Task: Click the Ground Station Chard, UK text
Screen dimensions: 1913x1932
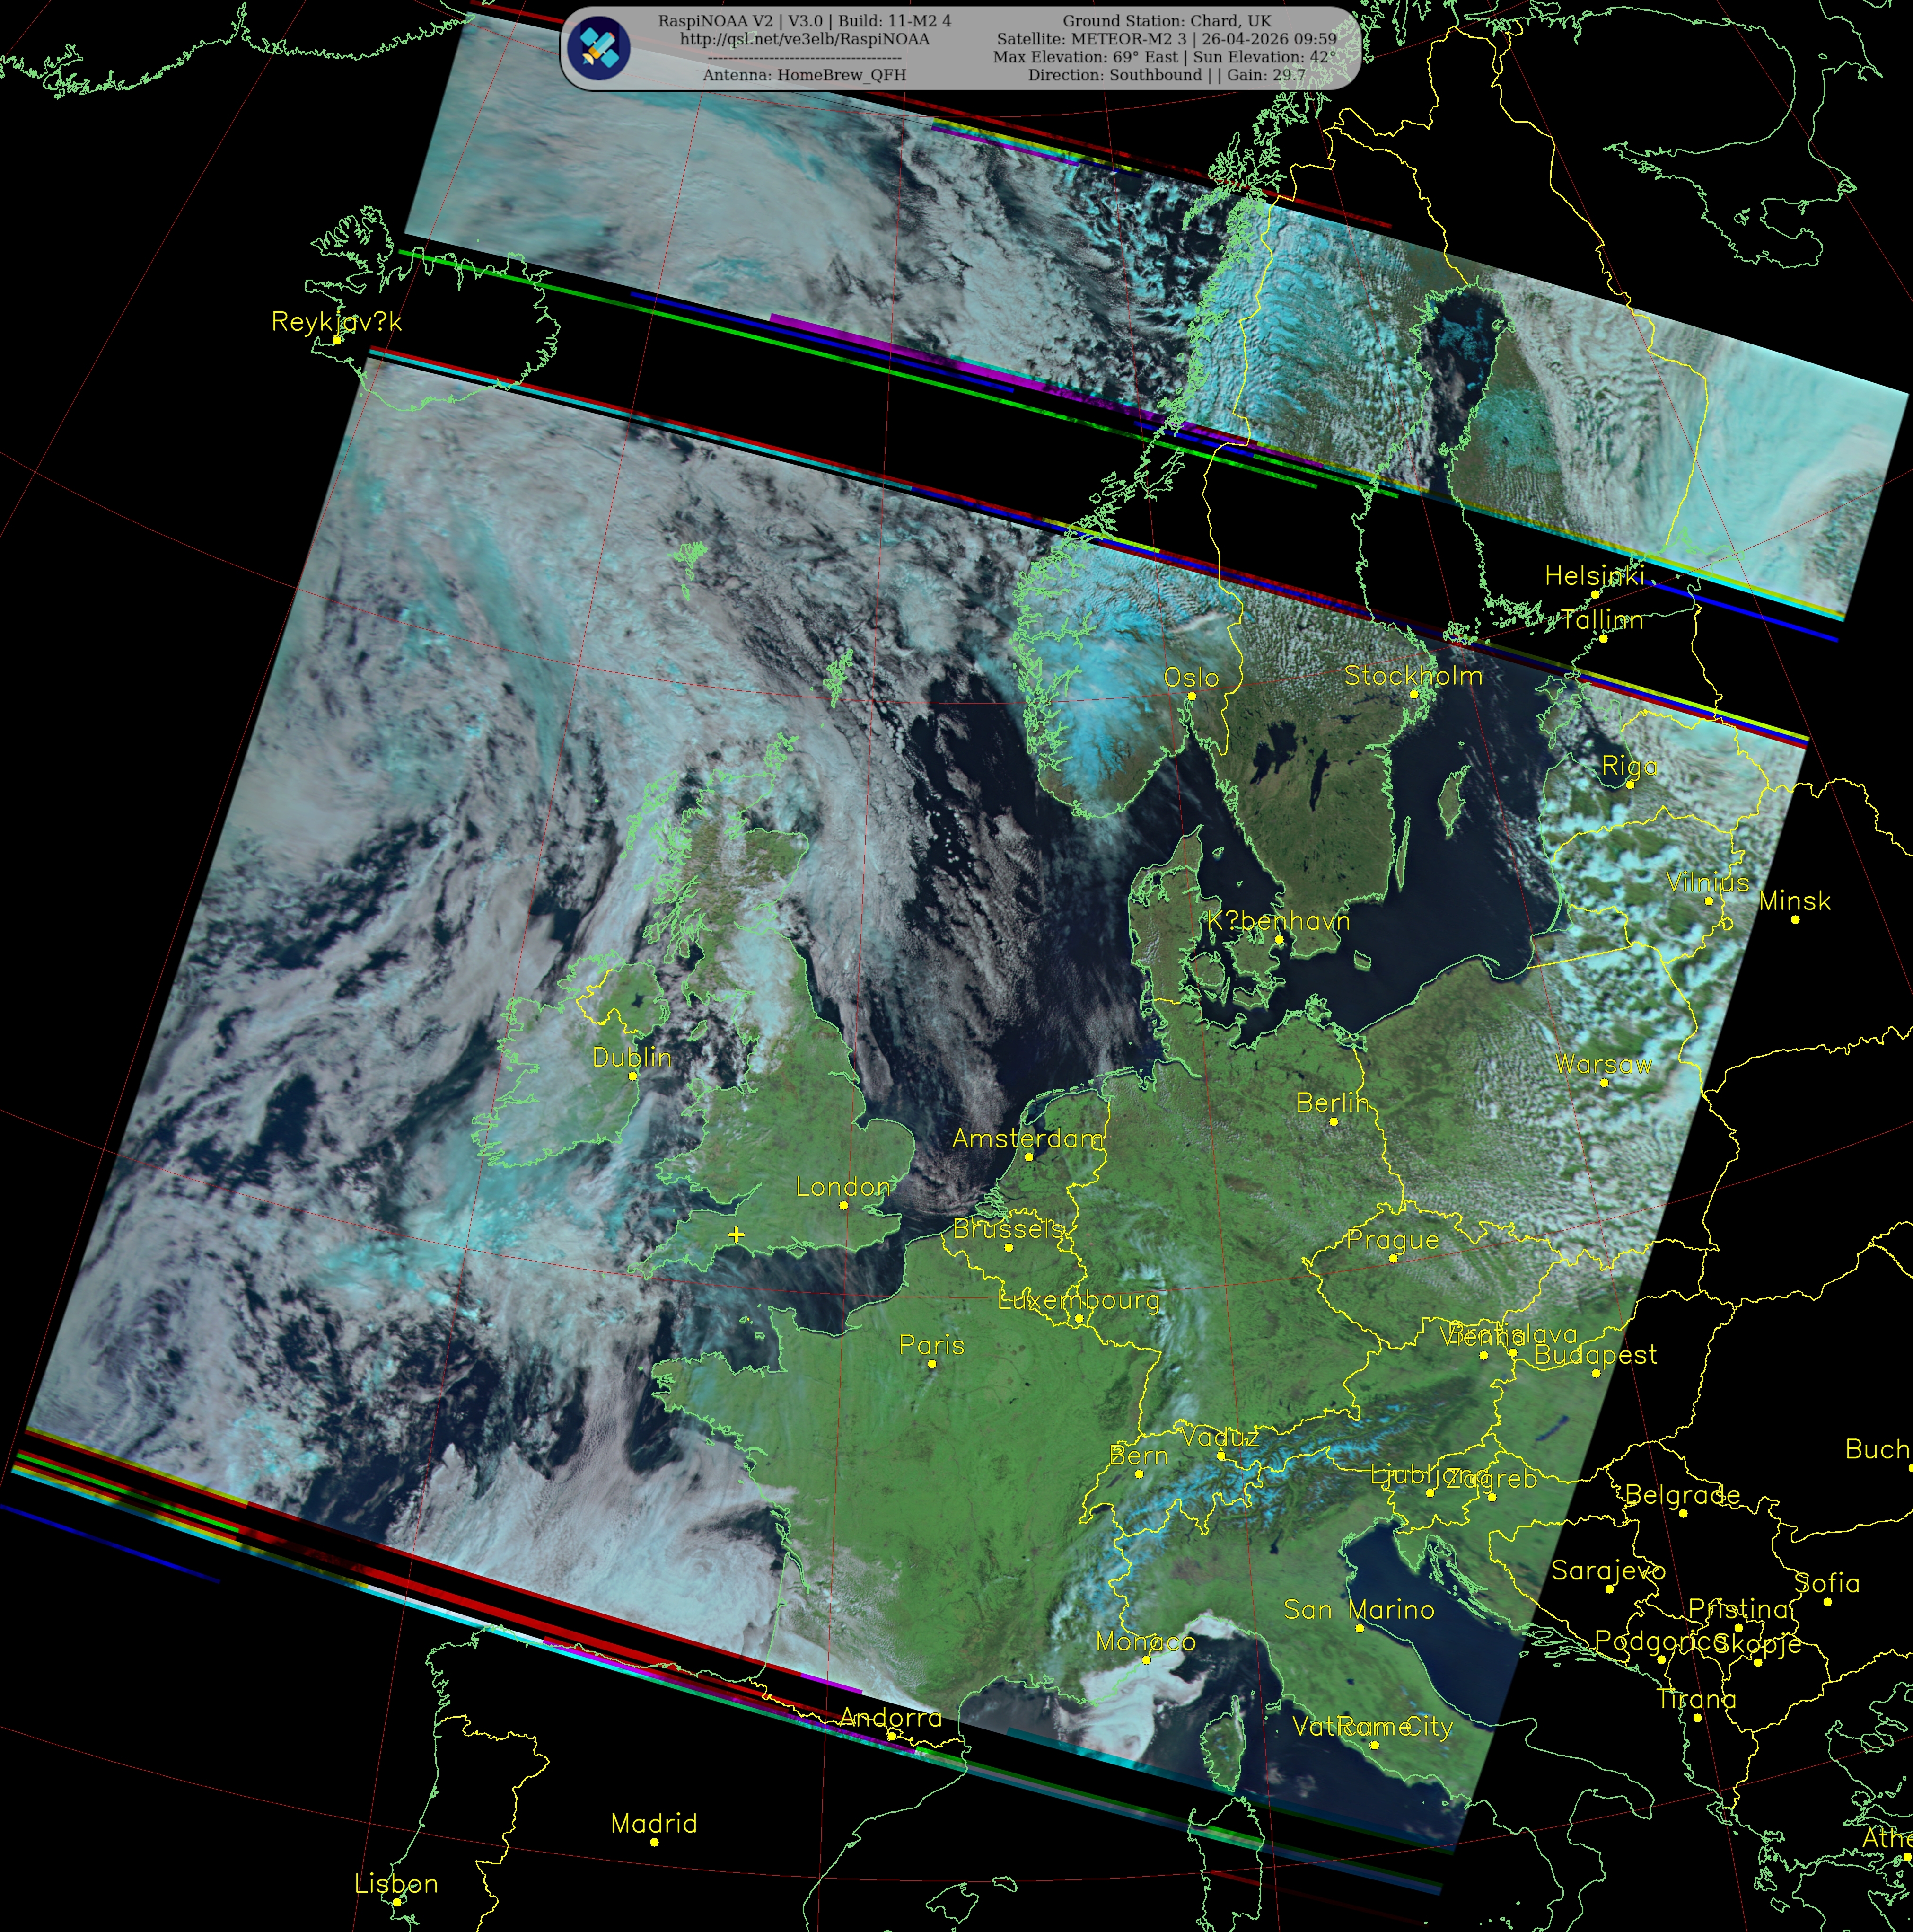Action: click(1167, 21)
